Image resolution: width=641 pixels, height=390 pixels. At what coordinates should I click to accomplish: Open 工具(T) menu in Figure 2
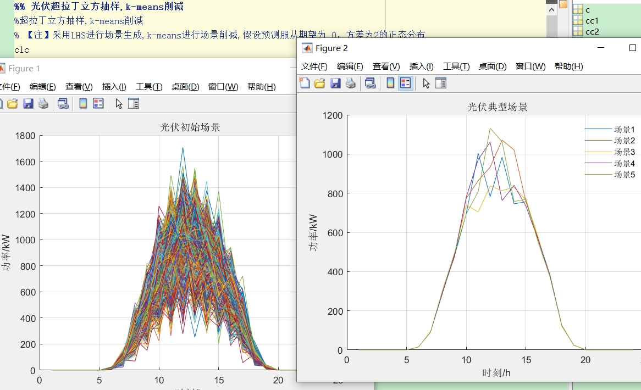click(x=456, y=66)
